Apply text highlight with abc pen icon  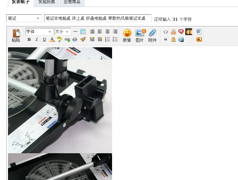click(60, 39)
